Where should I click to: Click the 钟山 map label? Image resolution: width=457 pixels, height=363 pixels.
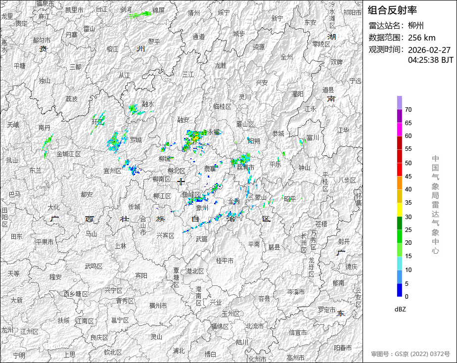click(x=304, y=168)
